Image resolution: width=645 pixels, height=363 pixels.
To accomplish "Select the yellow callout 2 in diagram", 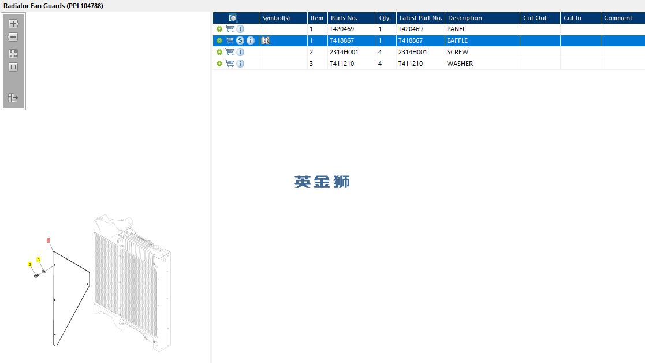I will pos(30,264).
